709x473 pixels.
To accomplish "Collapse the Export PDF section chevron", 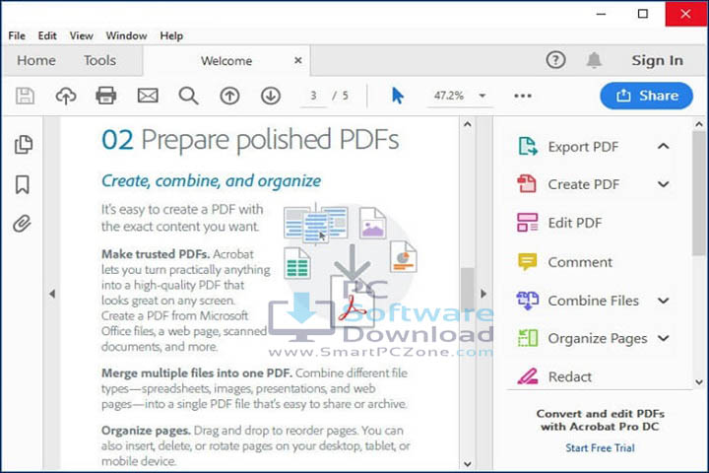I will 664,146.
